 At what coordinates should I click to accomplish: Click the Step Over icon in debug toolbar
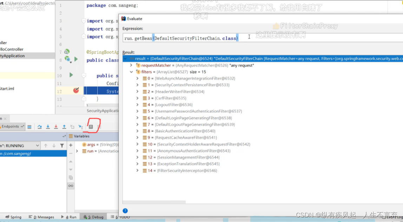[40, 127]
